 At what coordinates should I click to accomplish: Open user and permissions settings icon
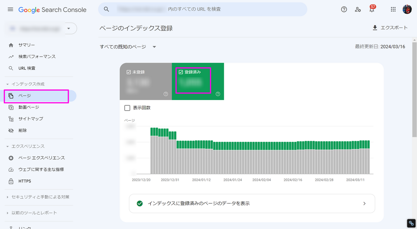pyautogui.click(x=358, y=9)
